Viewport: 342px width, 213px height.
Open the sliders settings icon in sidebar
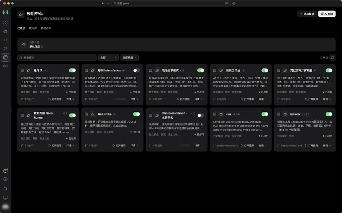pyautogui.click(x=5, y=188)
